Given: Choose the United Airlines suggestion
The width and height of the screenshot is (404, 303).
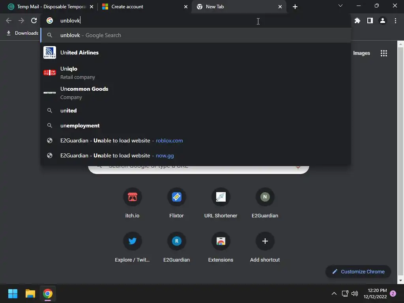Looking at the screenshot, I should pyautogui.click(x=196, y=52).
